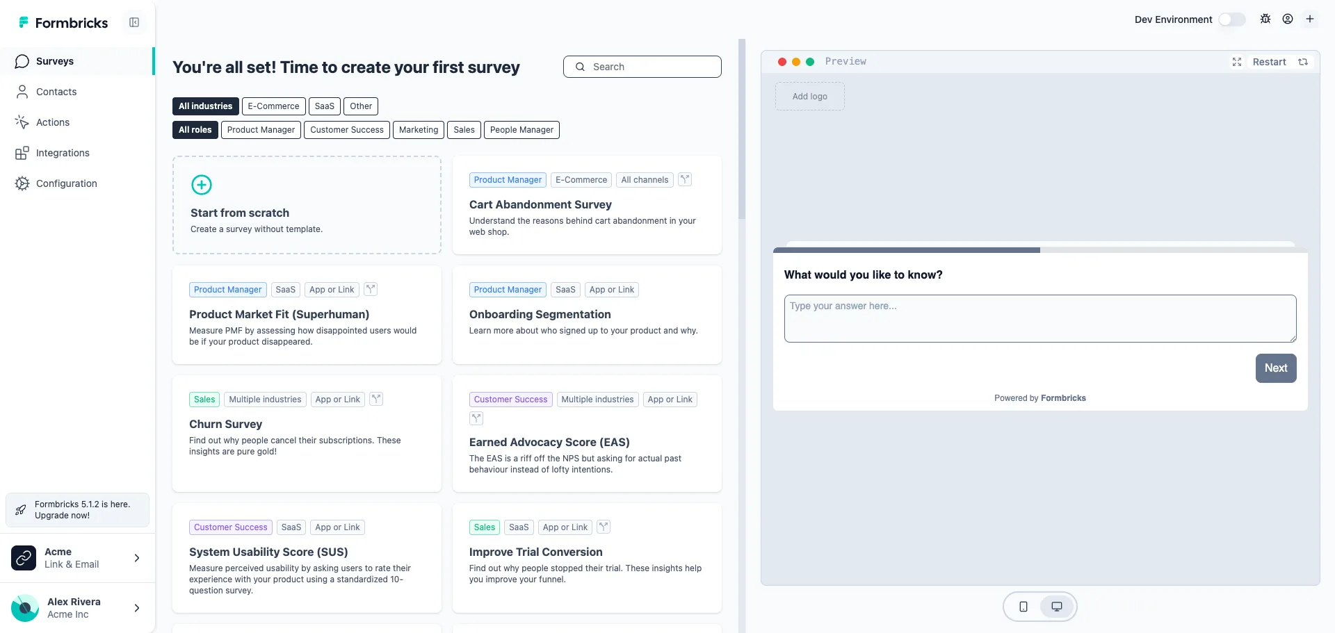Open the Powered by Formbricks link

(1040, 398)
